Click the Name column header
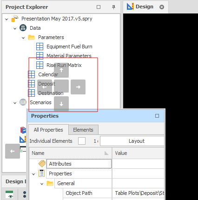The image size is (198, 200). coord(71,153)
